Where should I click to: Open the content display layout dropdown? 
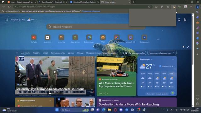point(162,53)
